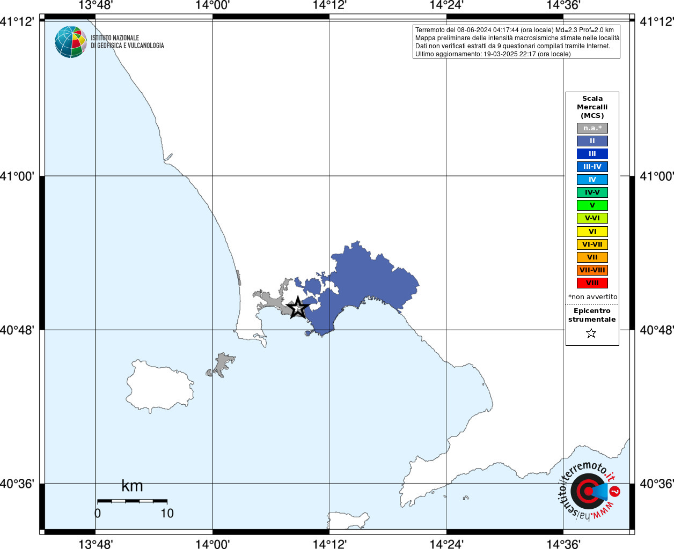
Task: Click the haisentitoilterremoto.it logo
Action: pos(589,491)
